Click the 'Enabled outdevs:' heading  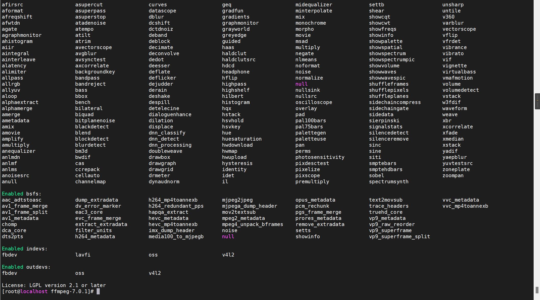point(26,267)
